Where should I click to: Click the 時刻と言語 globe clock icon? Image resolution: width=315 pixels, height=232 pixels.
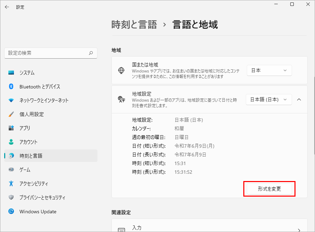(x=11, y=156)
